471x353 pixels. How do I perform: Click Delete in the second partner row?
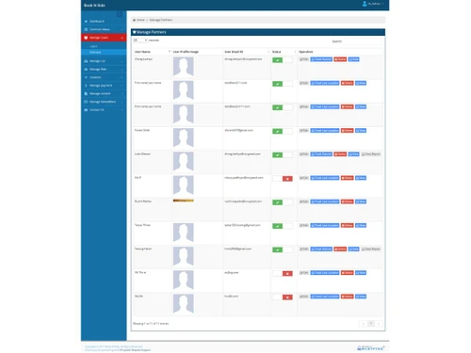pos(348,83)
